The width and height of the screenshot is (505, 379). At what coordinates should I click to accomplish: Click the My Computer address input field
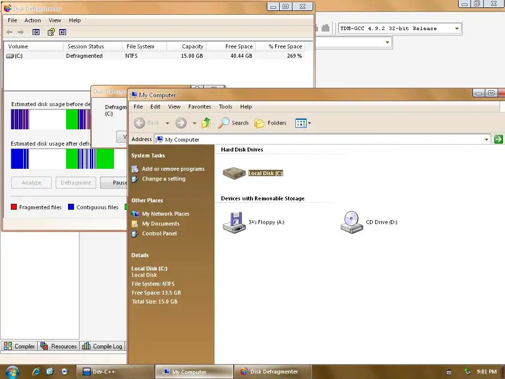pos(322,140)
